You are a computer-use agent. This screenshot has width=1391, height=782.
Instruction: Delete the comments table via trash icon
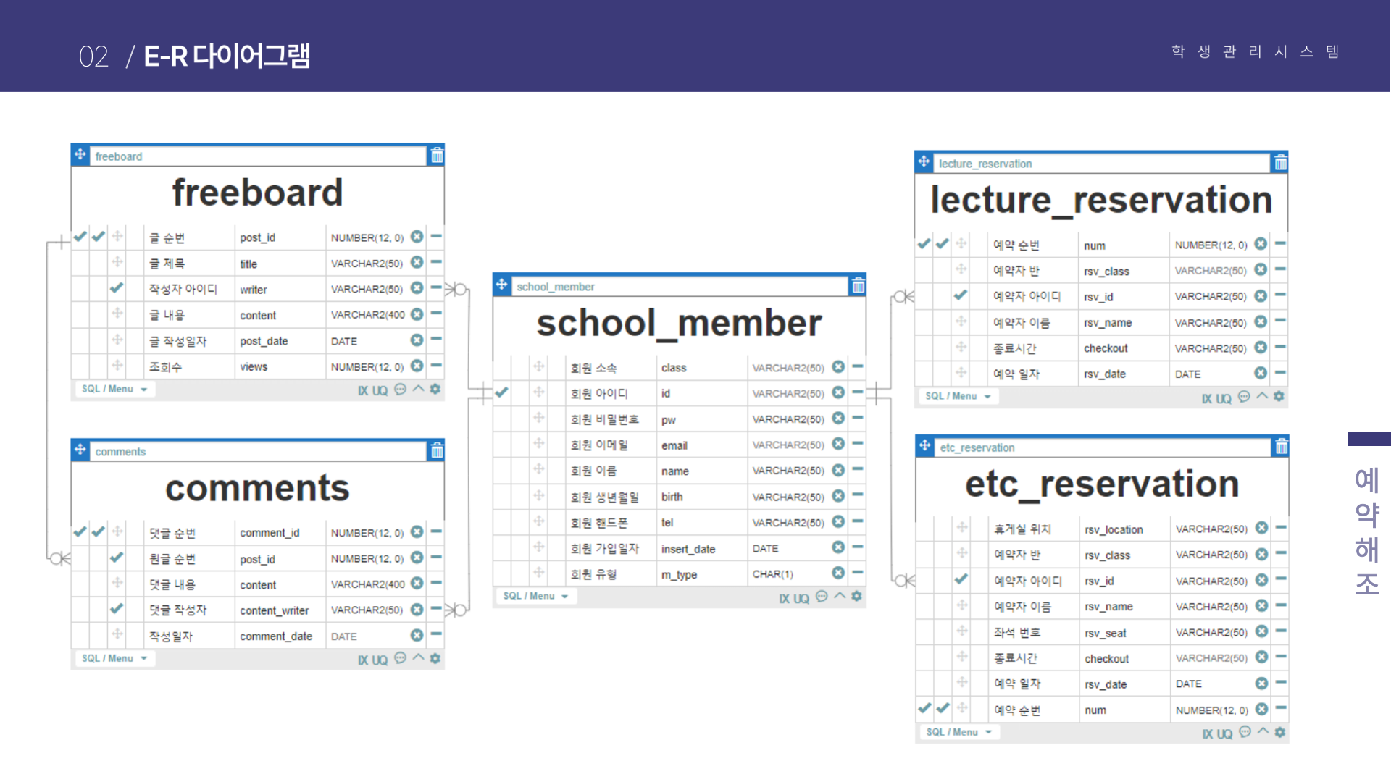[437, 451]
